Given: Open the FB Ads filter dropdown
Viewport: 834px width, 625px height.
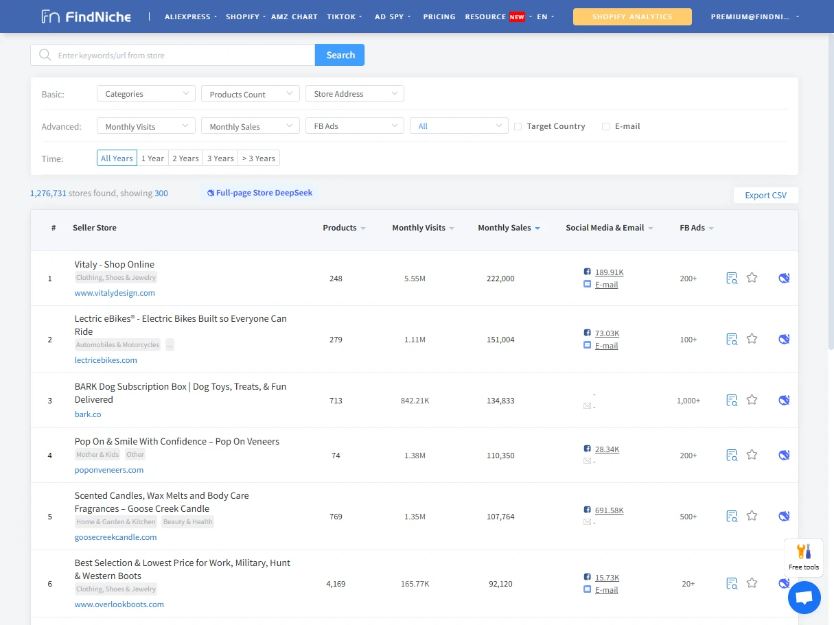Looking at the screenshot, I should [355, 126].
